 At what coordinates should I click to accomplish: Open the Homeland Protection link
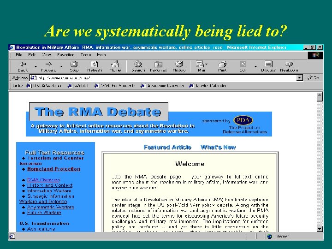[x=53, y=169]
